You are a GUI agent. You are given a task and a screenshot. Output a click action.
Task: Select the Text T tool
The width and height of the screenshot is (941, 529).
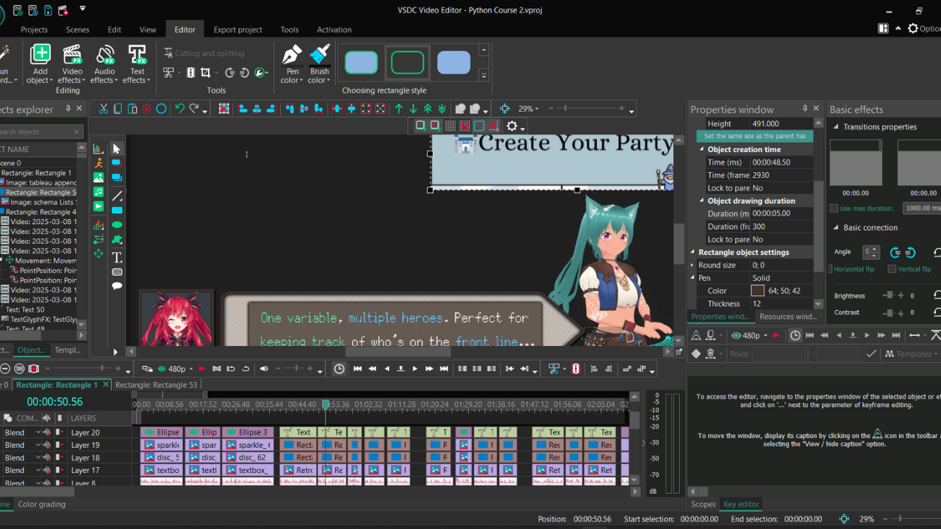coord(117,257)
